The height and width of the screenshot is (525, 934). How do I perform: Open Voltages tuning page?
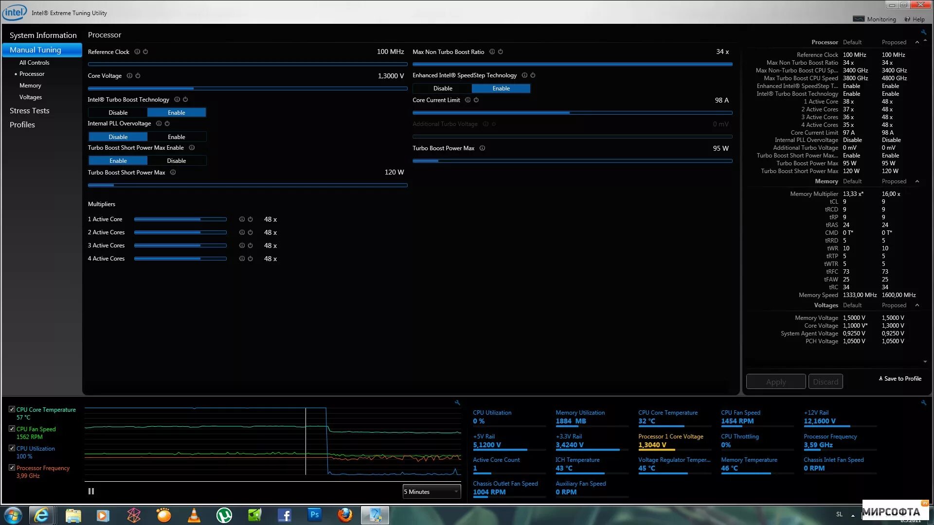coord(31,97)
